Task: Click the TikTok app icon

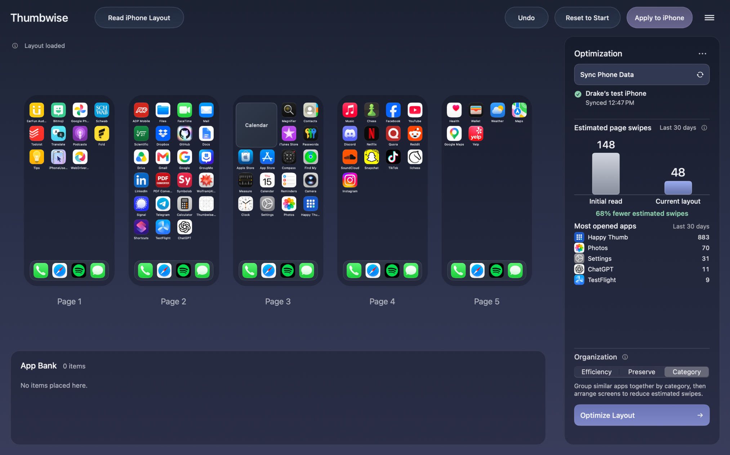Action: click(x=393, y=157)
